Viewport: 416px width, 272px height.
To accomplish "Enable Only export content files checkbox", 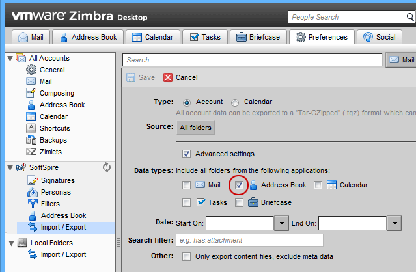I will pyautogui.click(x=186, y=256).
